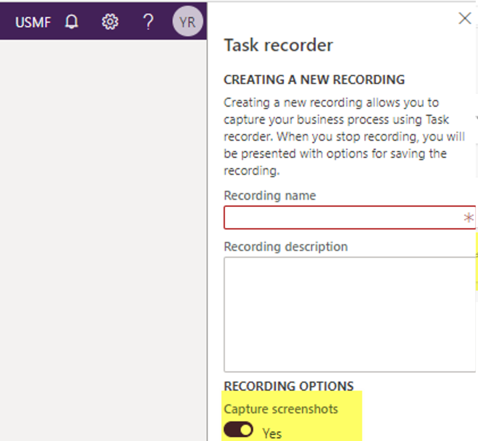Open the YR user avatar menu

(x=187, y=21)
